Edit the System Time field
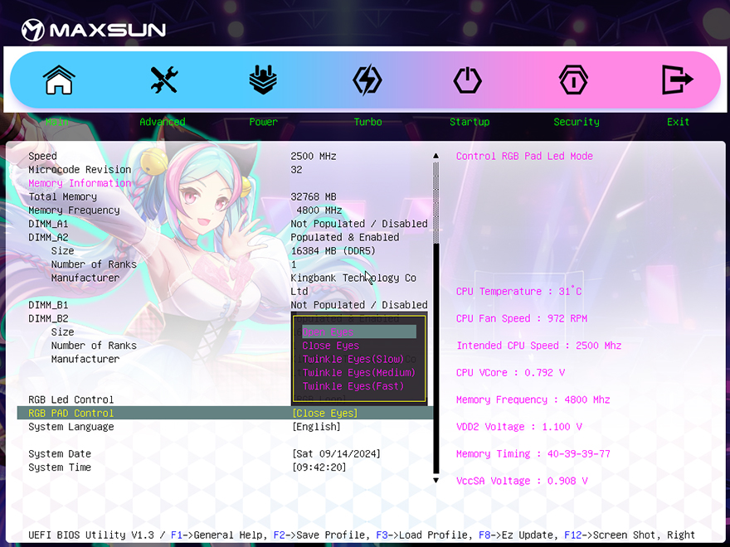730x547 pixels. [x=319, y=467]
